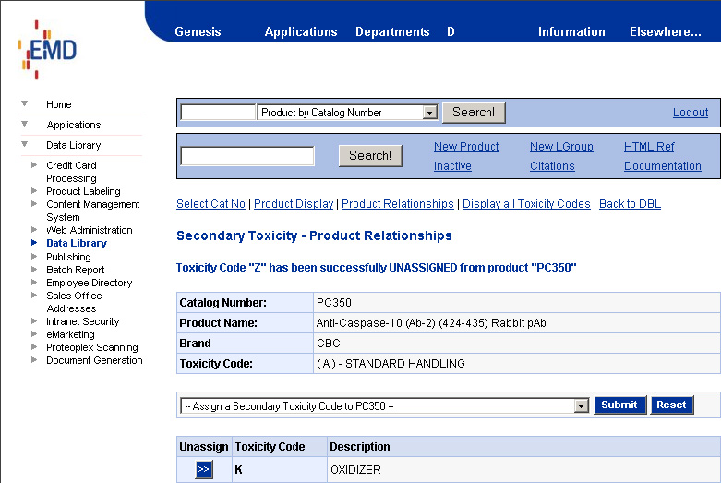The height and width of the screenshot is (483, 721).
Task: Follow the Logout link
Action: (691, 113)
